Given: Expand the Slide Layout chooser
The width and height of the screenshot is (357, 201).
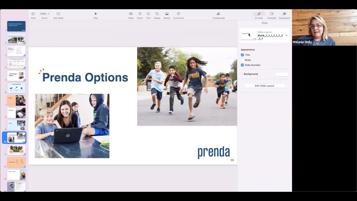Looking at the screenshot, I should [286, 35].
